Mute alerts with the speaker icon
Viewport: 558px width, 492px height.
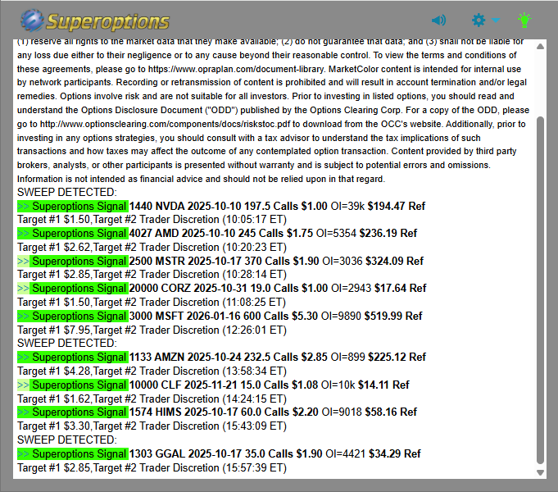coord(439,20)
